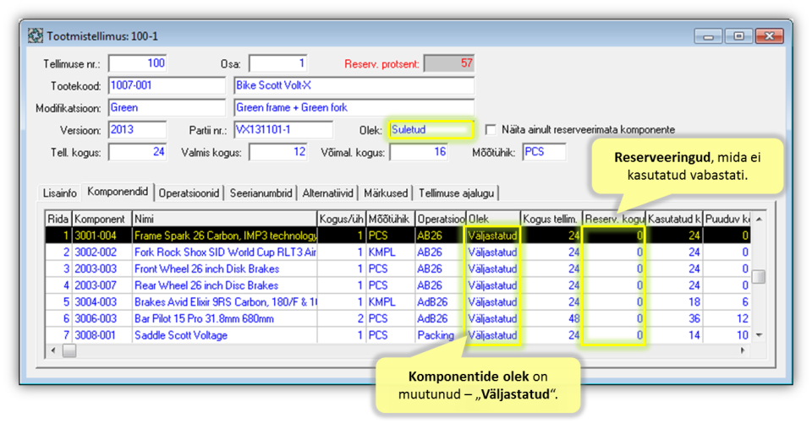Screen dimensions: 812x423
Task: Click the Komponent column header
Action: (x=101, y=219)
